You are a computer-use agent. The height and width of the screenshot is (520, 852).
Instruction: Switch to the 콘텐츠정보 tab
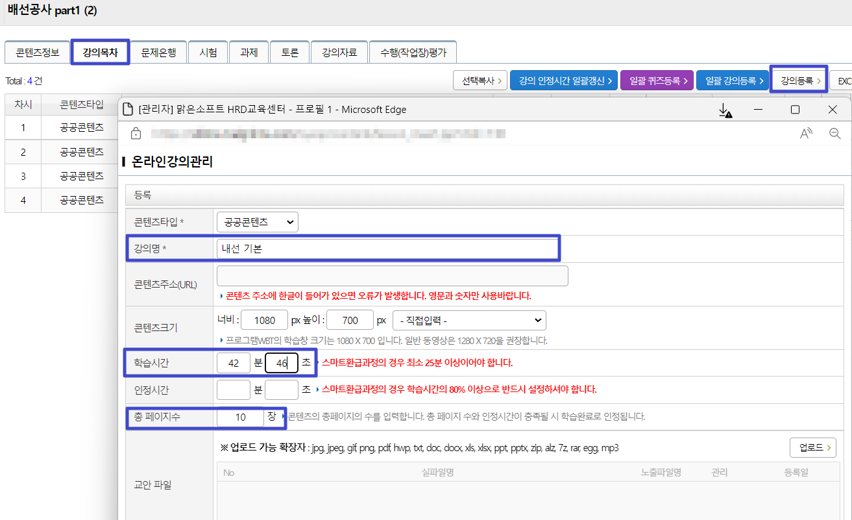(x=37, y=53)
